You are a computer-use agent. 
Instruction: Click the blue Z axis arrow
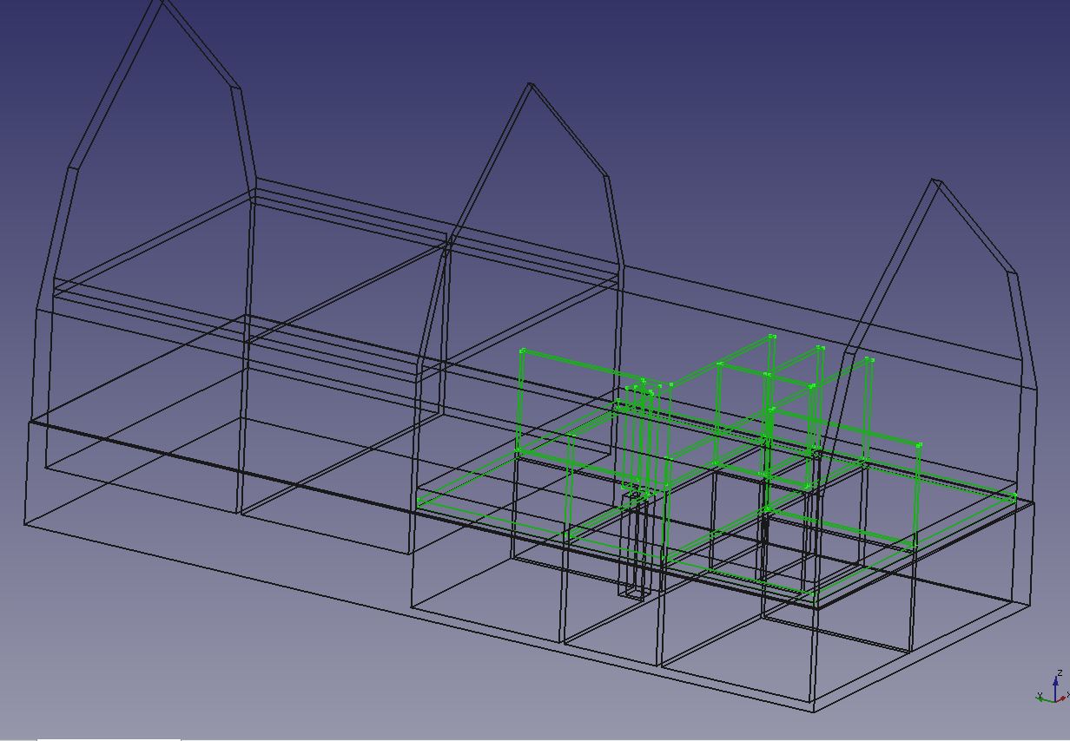(1055, 682)
